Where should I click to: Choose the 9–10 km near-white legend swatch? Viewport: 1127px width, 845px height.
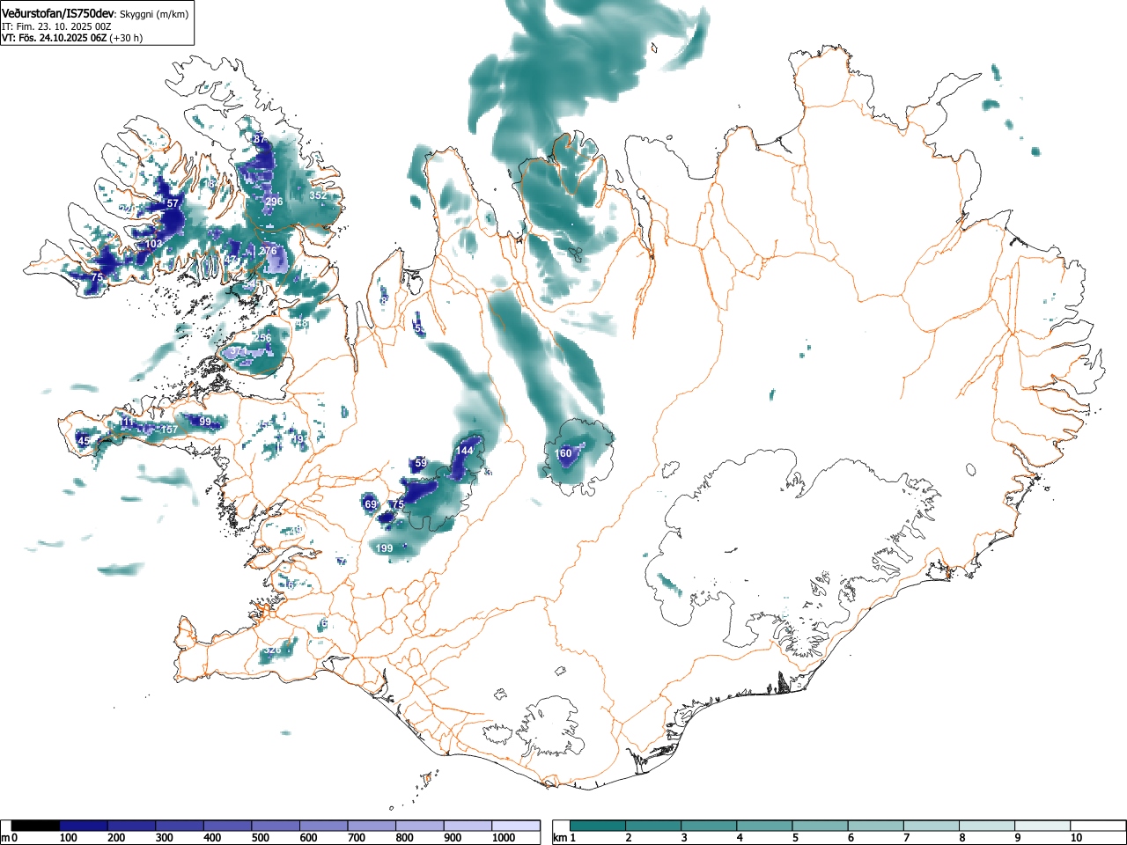[1042, 826]
